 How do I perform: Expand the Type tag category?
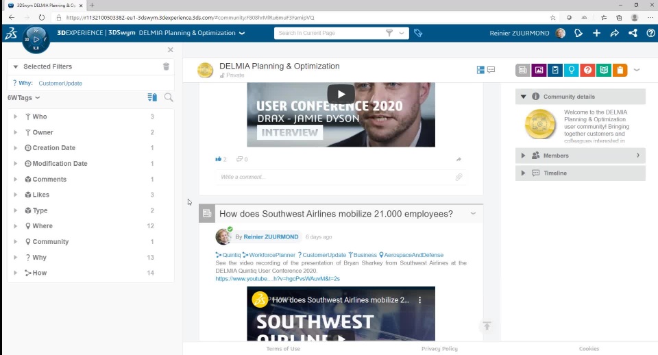tap(15, 210)
